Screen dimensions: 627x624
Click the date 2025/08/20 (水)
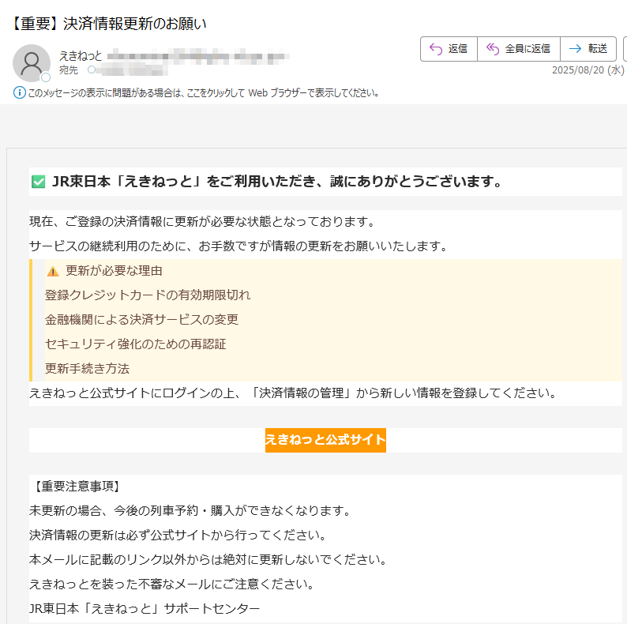pos(588,70)
